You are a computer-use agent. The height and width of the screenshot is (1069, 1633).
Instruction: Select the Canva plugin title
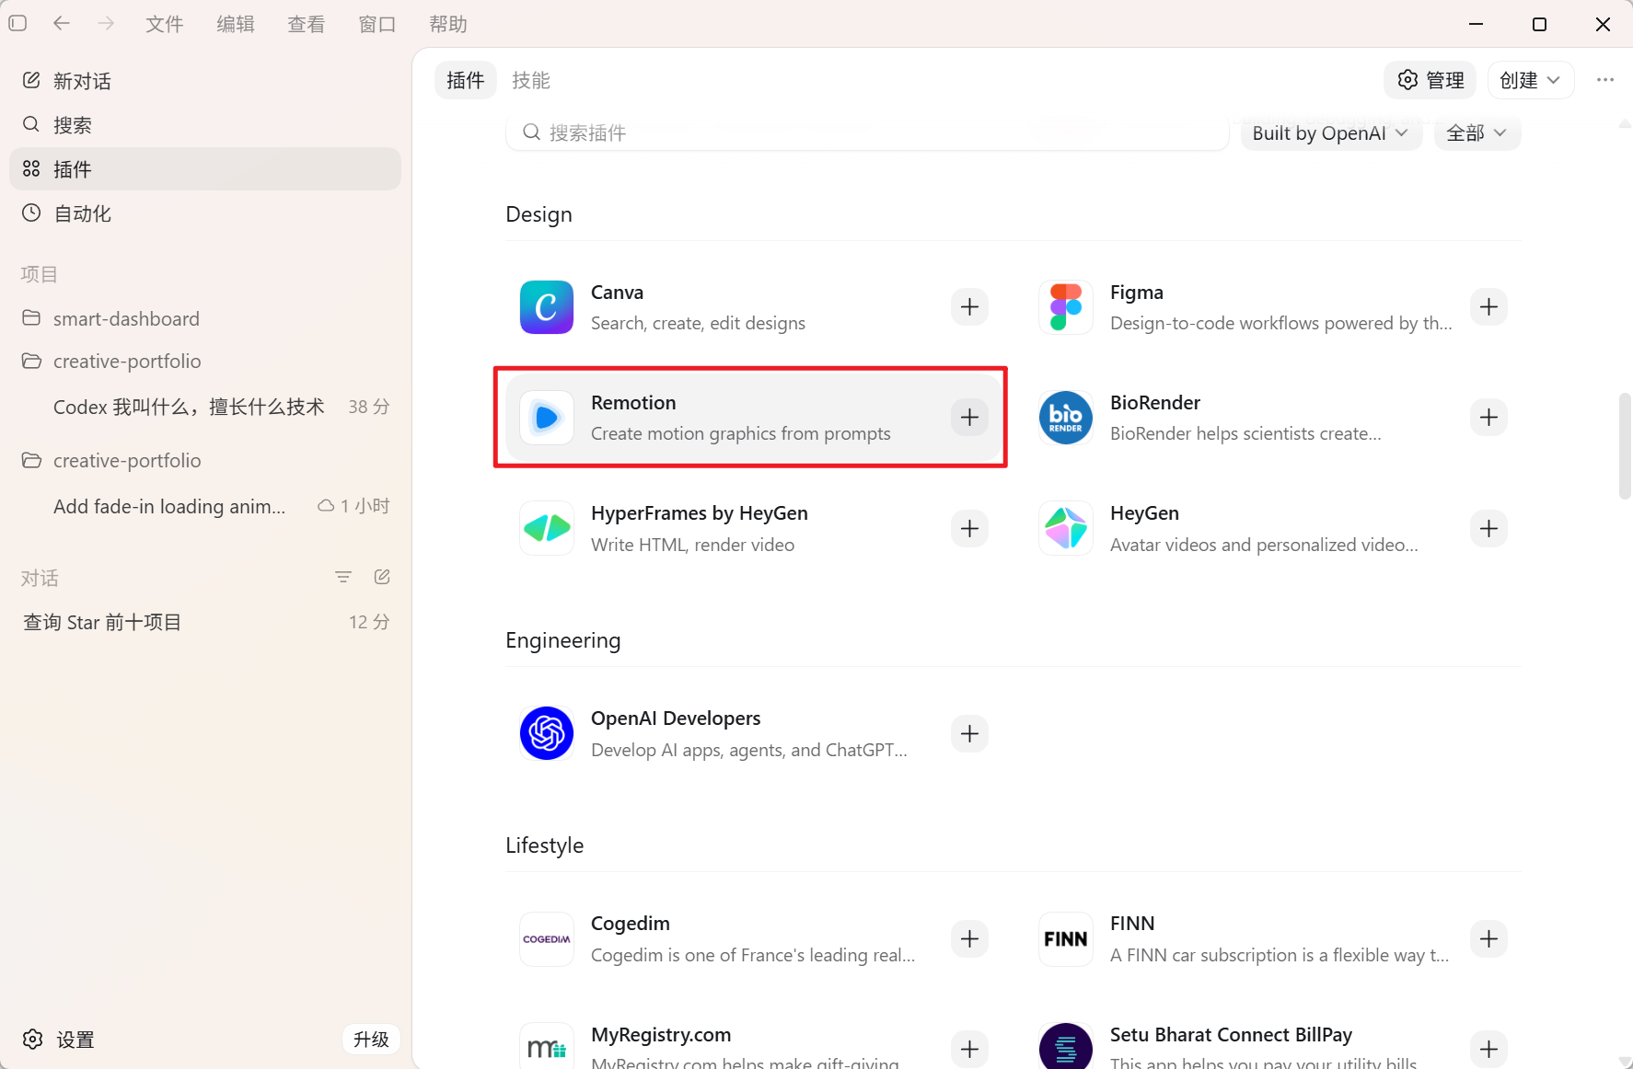[617, 293]
